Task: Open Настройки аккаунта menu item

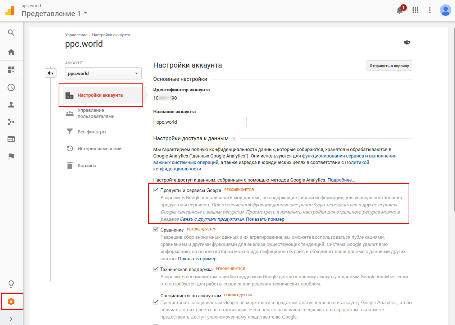Action: [x=103, y=95]
